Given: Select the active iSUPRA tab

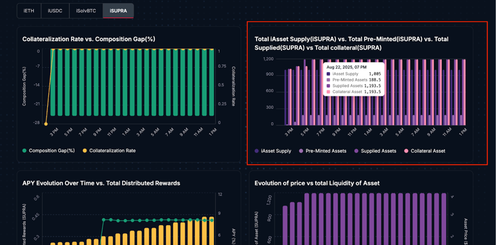Looking at the screenshot, I should tap(118, 11).
